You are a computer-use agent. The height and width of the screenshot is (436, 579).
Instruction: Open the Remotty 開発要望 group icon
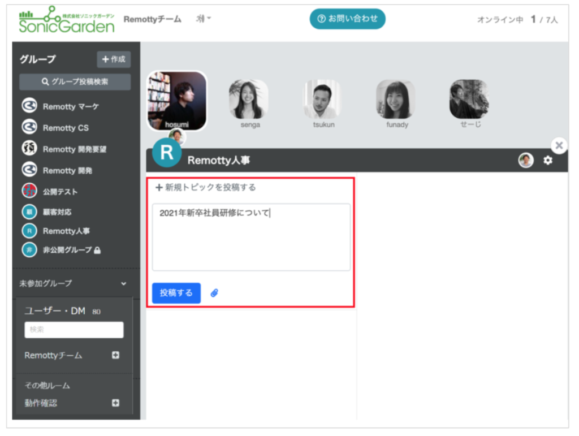coord(29,149)
